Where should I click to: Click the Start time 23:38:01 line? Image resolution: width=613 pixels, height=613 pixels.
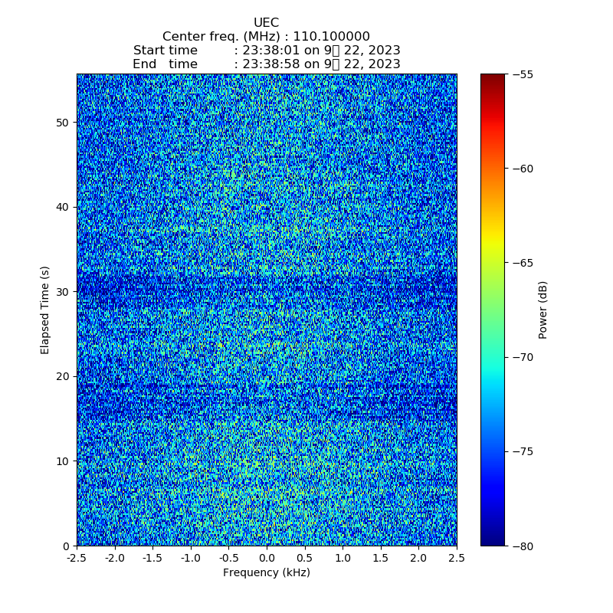tap(266, 51)
